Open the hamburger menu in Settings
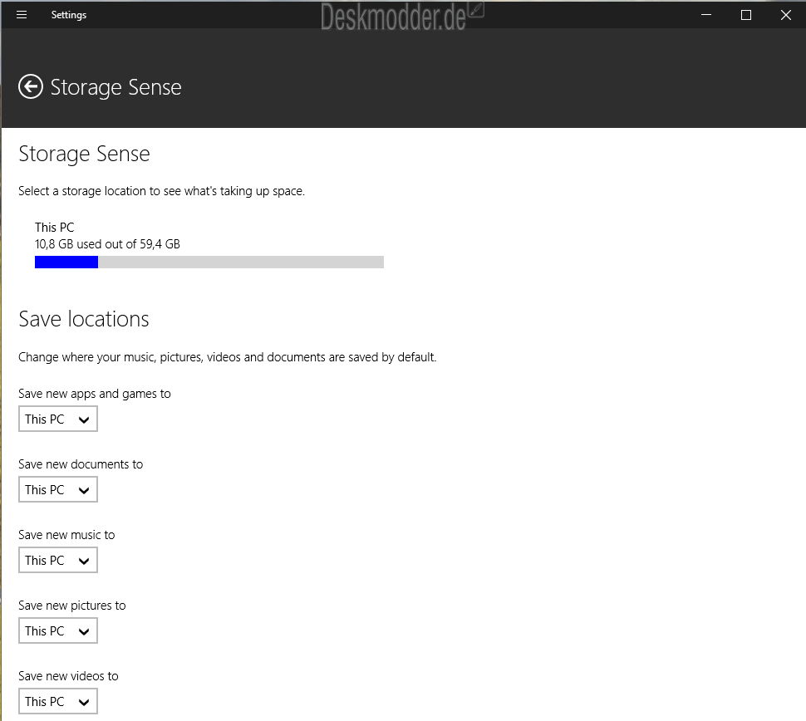The height and width of the screenshot is (721, 806). point(22,14)
